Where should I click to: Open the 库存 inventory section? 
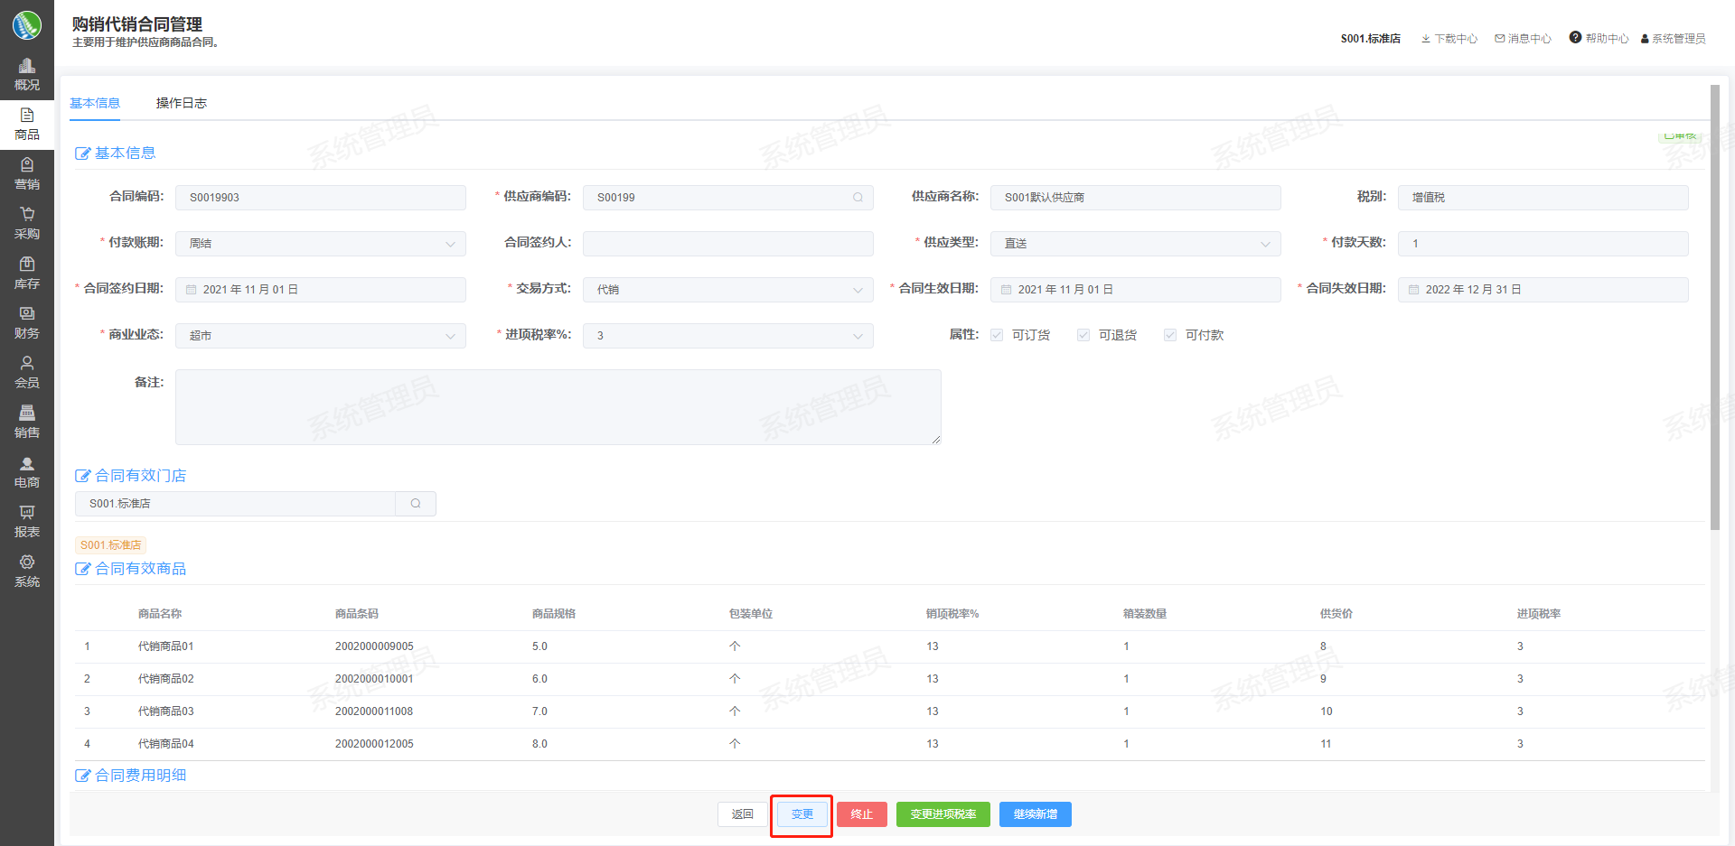click(27, 274)
